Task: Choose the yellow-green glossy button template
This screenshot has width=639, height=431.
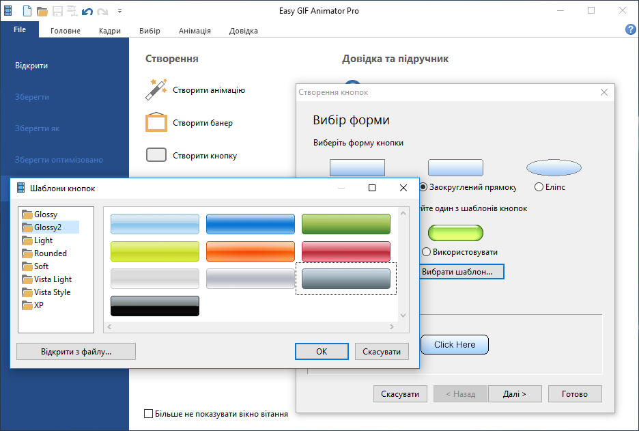Action: coord(155,251)
